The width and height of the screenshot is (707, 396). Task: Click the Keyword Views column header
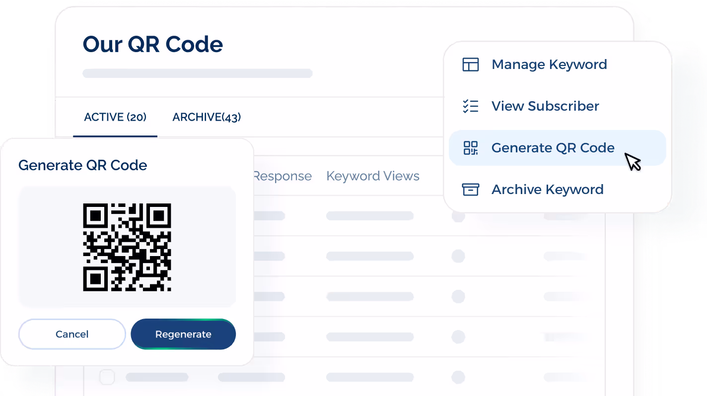(373, 176)
